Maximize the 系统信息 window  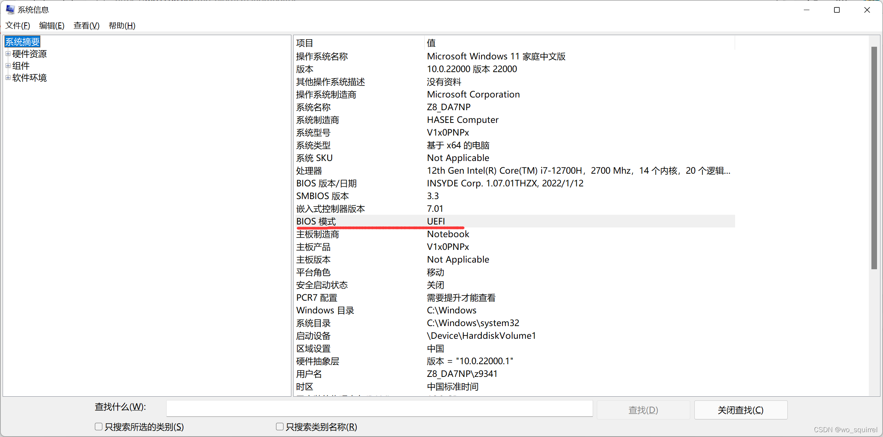837,10
